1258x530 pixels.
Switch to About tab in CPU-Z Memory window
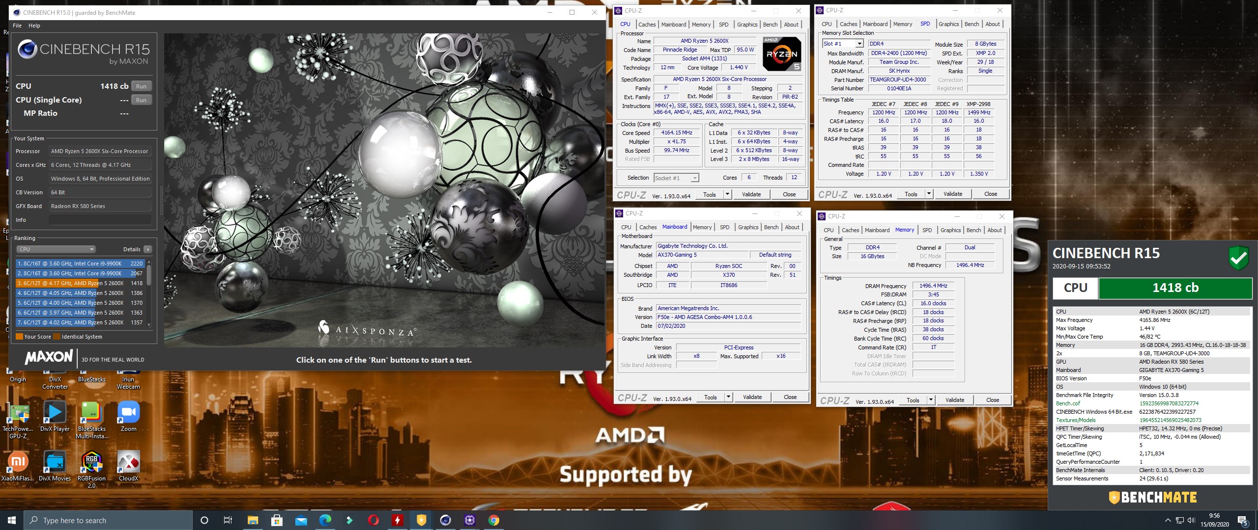(x=995, y=230)
